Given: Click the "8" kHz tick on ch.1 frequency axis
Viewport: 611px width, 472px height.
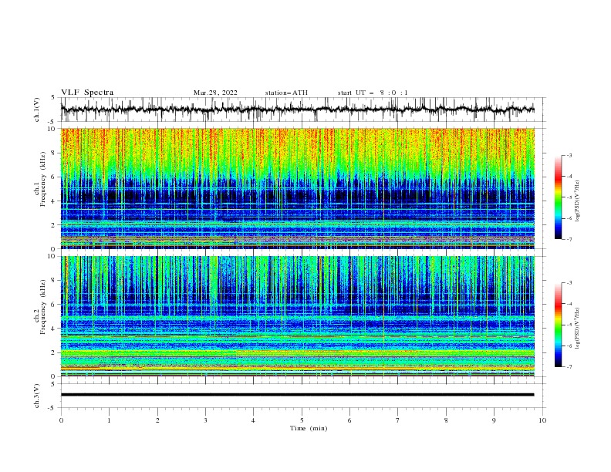Looking at the screenshot, I should 54,153.
